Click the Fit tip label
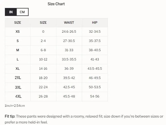The height and width of the screenshot is (125, 166). (10, 116)
